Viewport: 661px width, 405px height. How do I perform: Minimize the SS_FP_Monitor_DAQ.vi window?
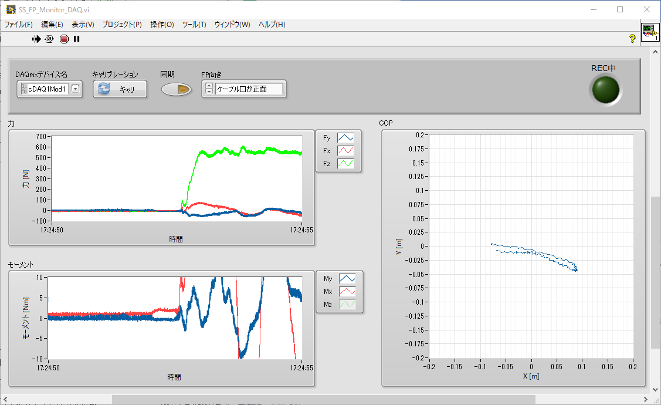tap(594, 9)
